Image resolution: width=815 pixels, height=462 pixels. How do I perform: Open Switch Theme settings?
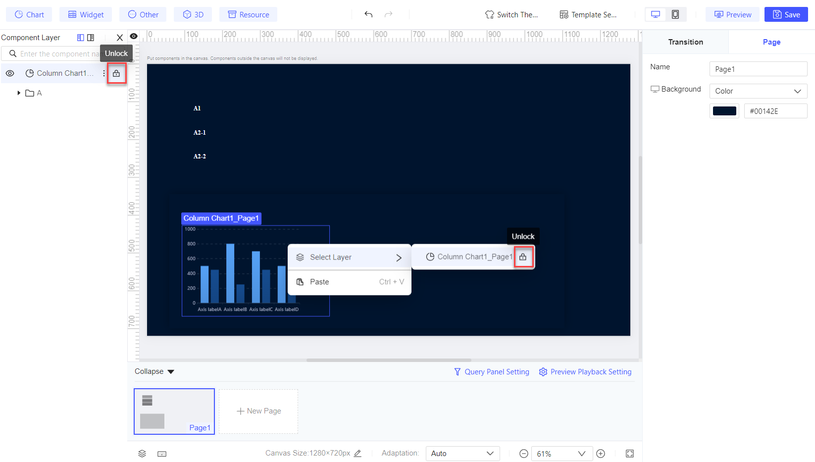pyautogui.click(x=512, y=14)
